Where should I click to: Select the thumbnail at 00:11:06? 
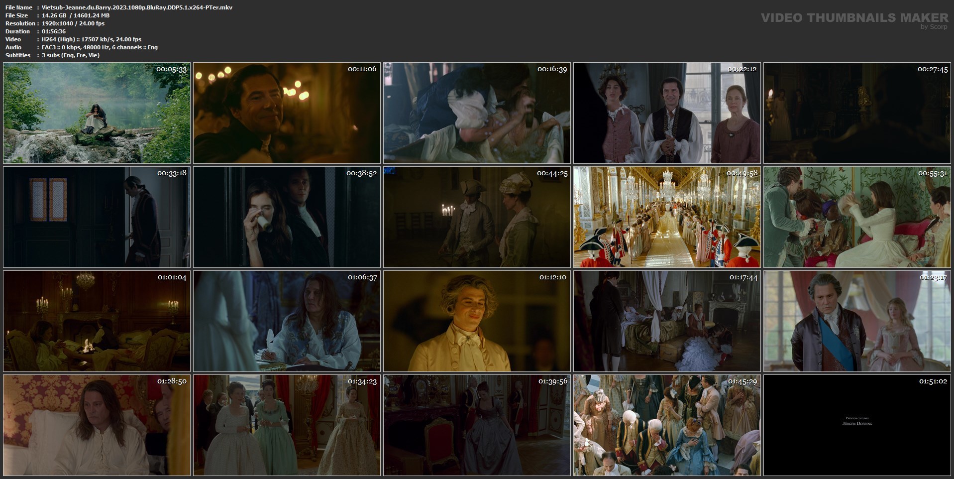click(x=287, y=113)
